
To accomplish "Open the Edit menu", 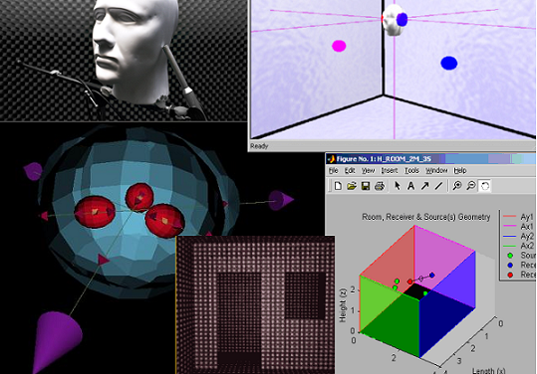I will point(350,170).
